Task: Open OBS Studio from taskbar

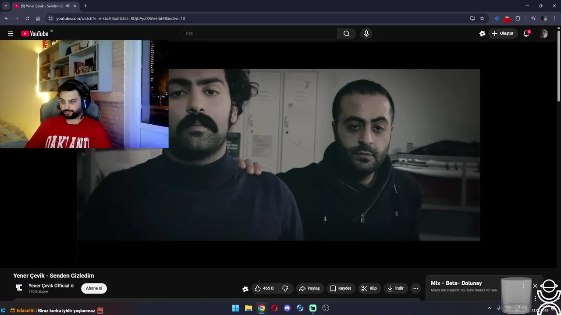Action: click(x=326, y=308)
